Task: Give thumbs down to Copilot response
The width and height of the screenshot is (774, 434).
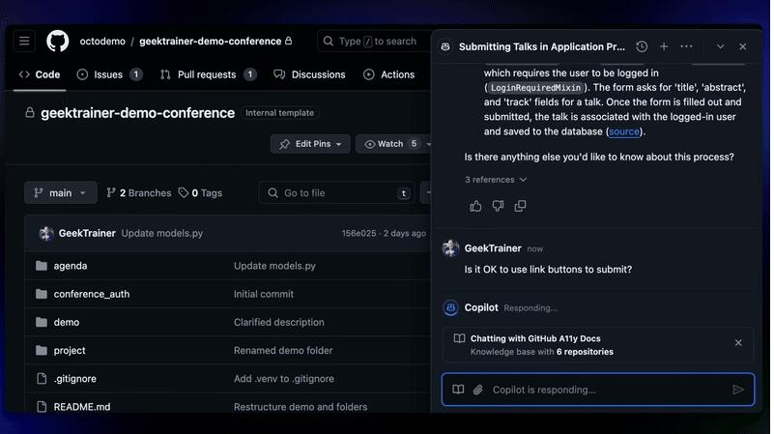Action: coord(498,206)
